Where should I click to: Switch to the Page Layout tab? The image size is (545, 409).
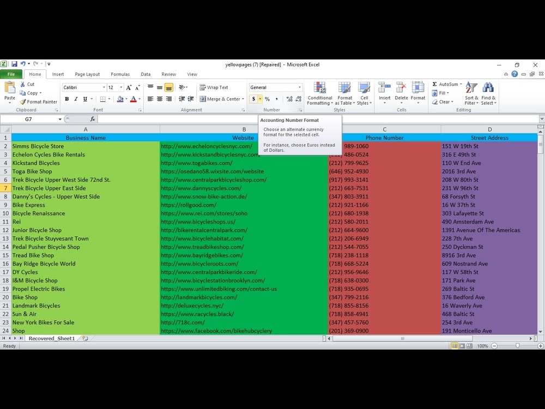point(87,74)
